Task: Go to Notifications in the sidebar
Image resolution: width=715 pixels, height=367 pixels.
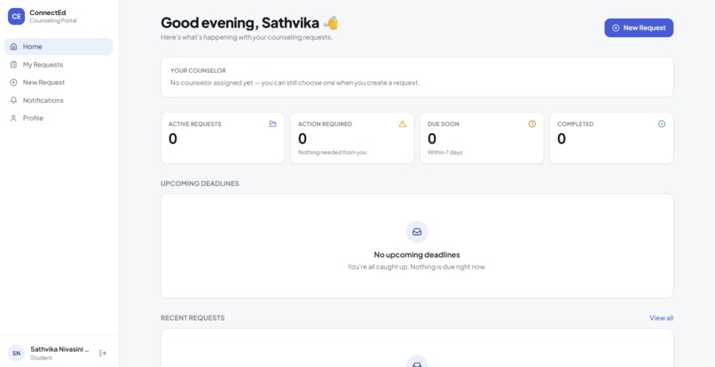Action: (x=59, y=100)
